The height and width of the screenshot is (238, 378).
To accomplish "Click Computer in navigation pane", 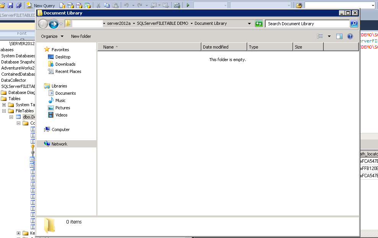I will tap(60, 130).
